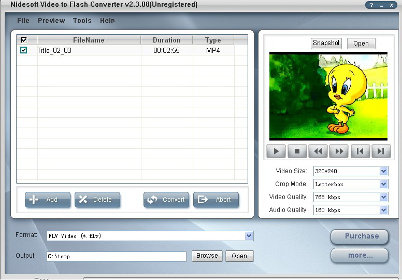This screenshot has height=280, width=402.
Task: Click the Add file button
Action: (48, 200)
